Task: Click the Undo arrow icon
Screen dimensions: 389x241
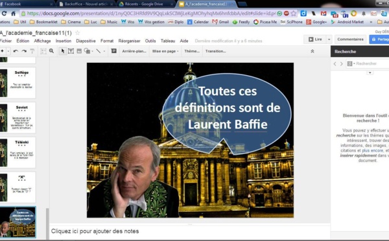Action: coord(16,51)
